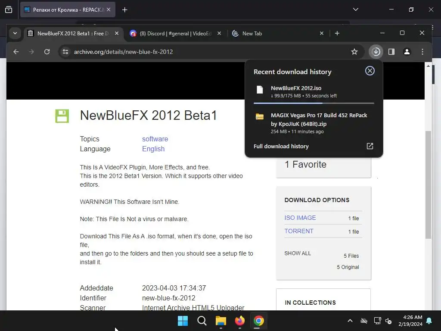Click NewBlueFX 2012.iso download entry

click(x=314, y=92)
